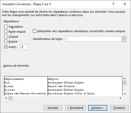Viewport: 131px width, 113px height.
Task: Check the Point-virgule separator option
Action: [x=6, y=32]
